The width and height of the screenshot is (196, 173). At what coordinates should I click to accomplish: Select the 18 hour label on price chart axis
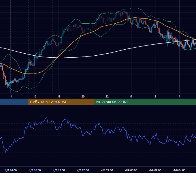click(x=59, y=97)
